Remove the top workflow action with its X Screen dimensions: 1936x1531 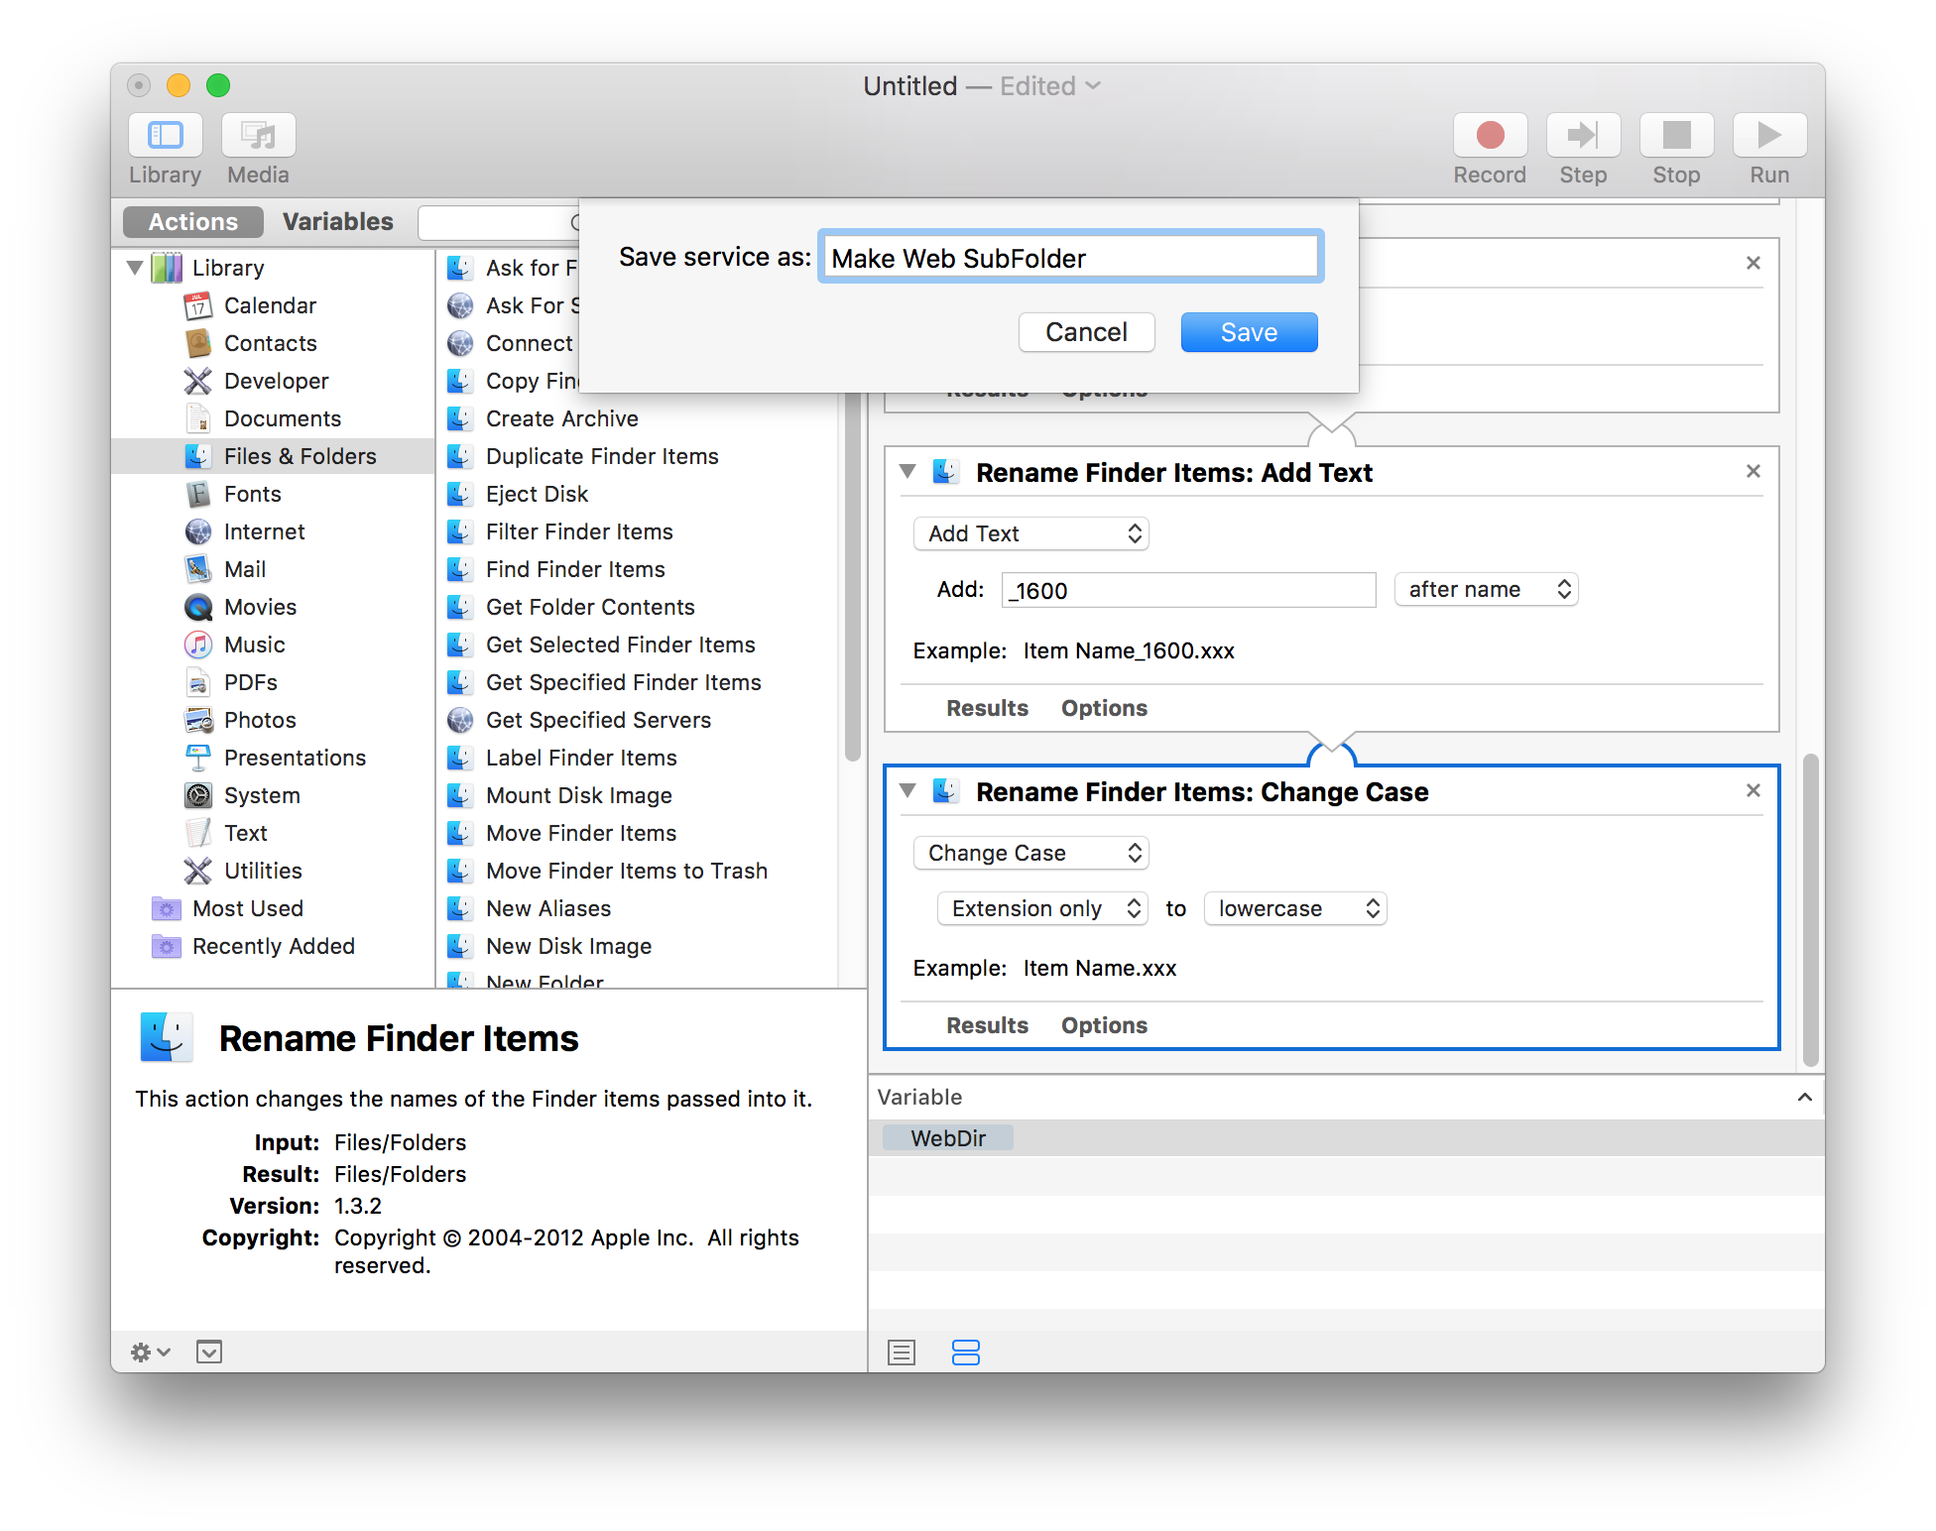pos(1754,263)
